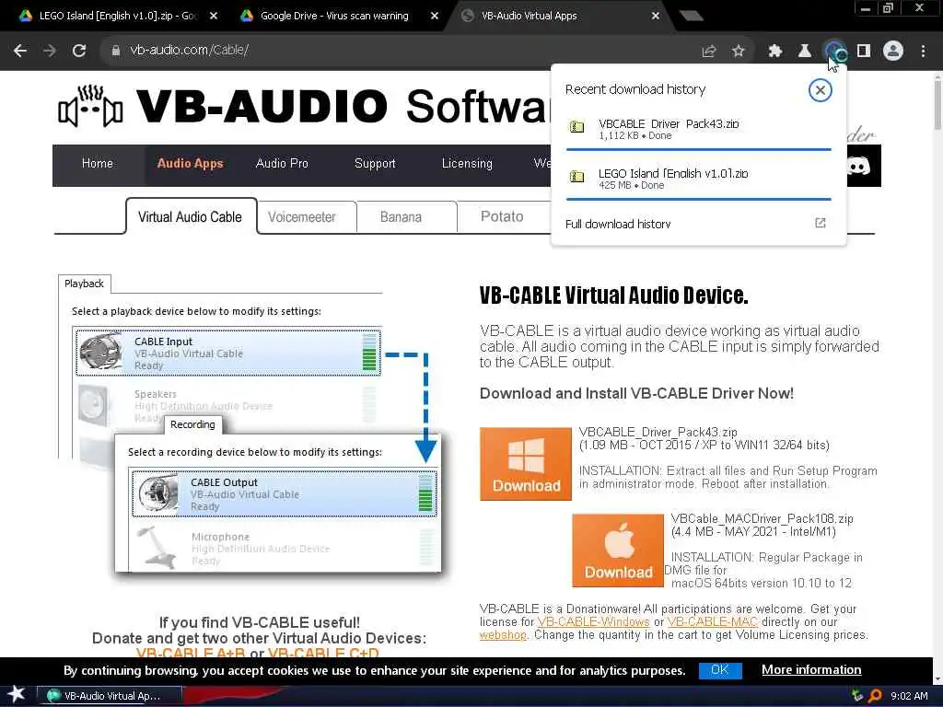Click the 9:02 AM taskbar clock
Viewport: 943px width, 707px height.
point(909,696)
